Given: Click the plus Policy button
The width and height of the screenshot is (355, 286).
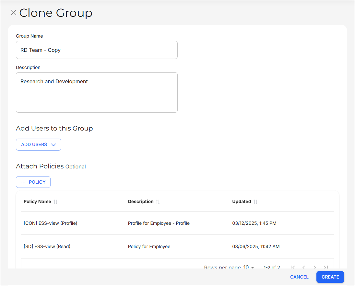Looking at the screenshot, I should 33,182.
